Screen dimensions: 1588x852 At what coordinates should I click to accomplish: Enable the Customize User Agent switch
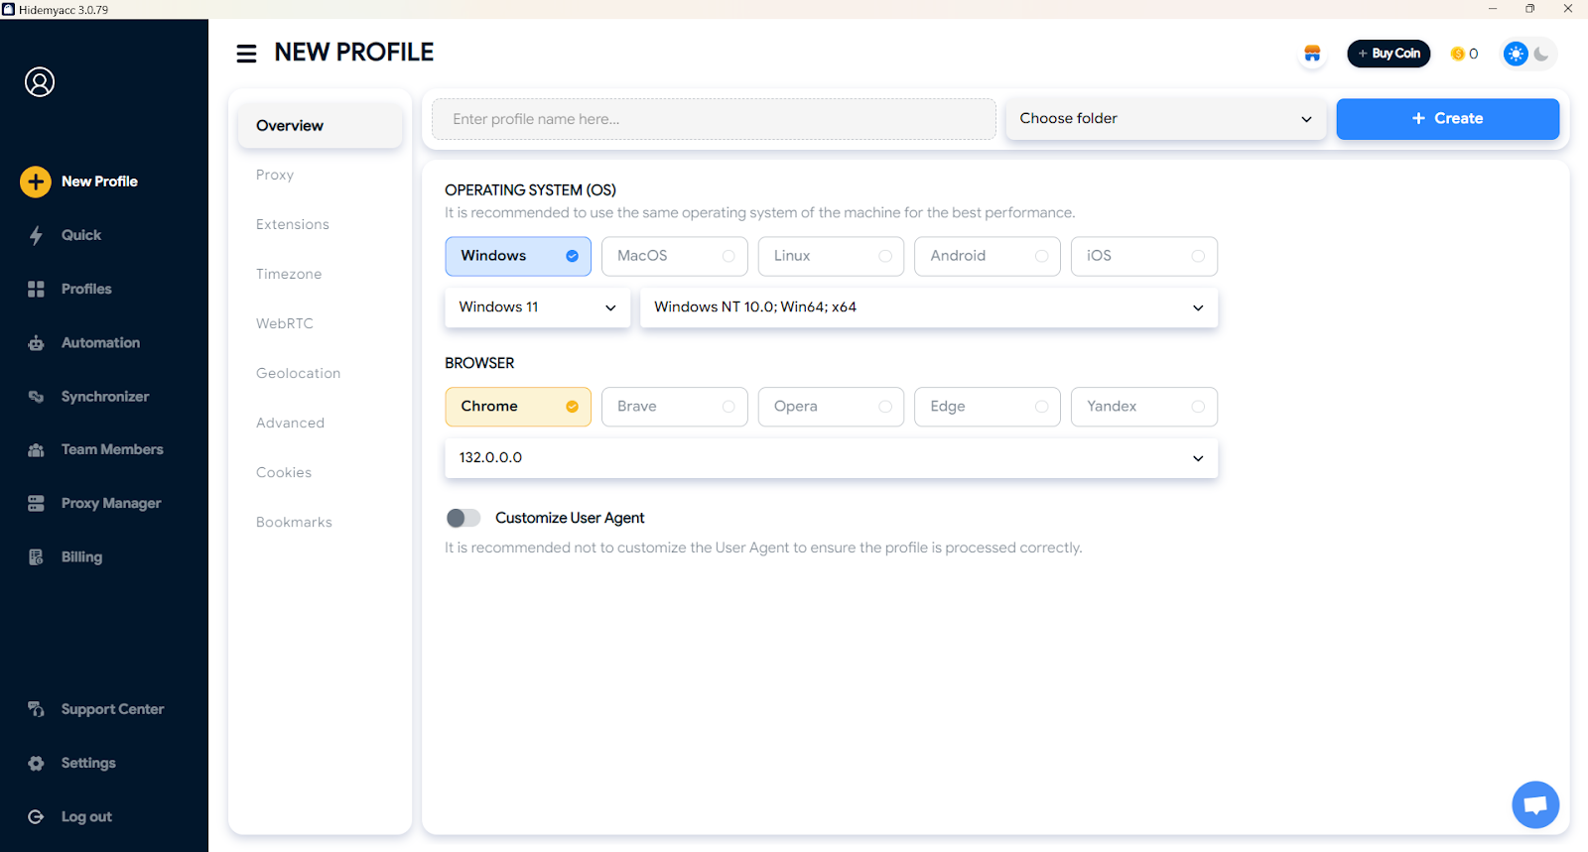tap(463, 518)
